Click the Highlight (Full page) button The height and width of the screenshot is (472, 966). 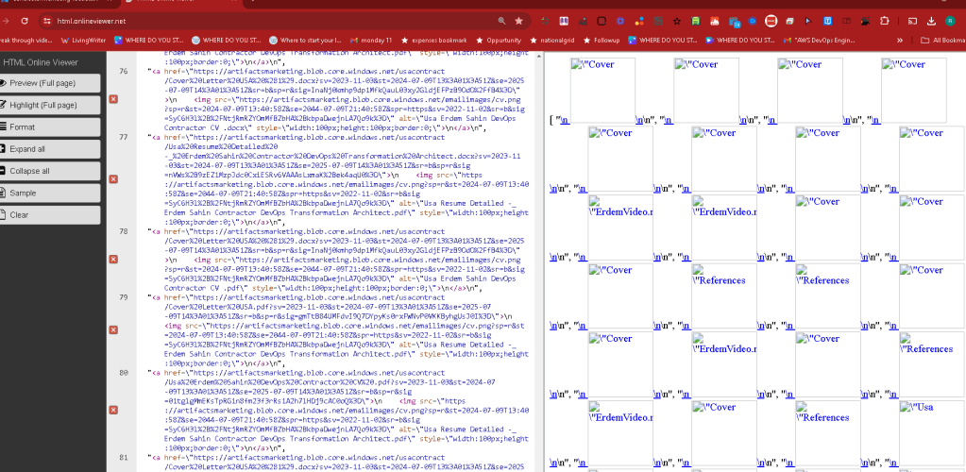point(49,106)
